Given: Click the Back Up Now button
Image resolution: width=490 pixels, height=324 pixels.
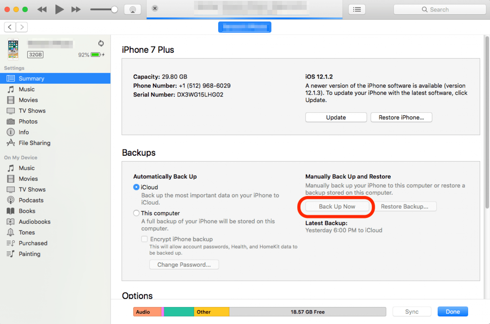Looking at the screenshot, I should (337, 206).
